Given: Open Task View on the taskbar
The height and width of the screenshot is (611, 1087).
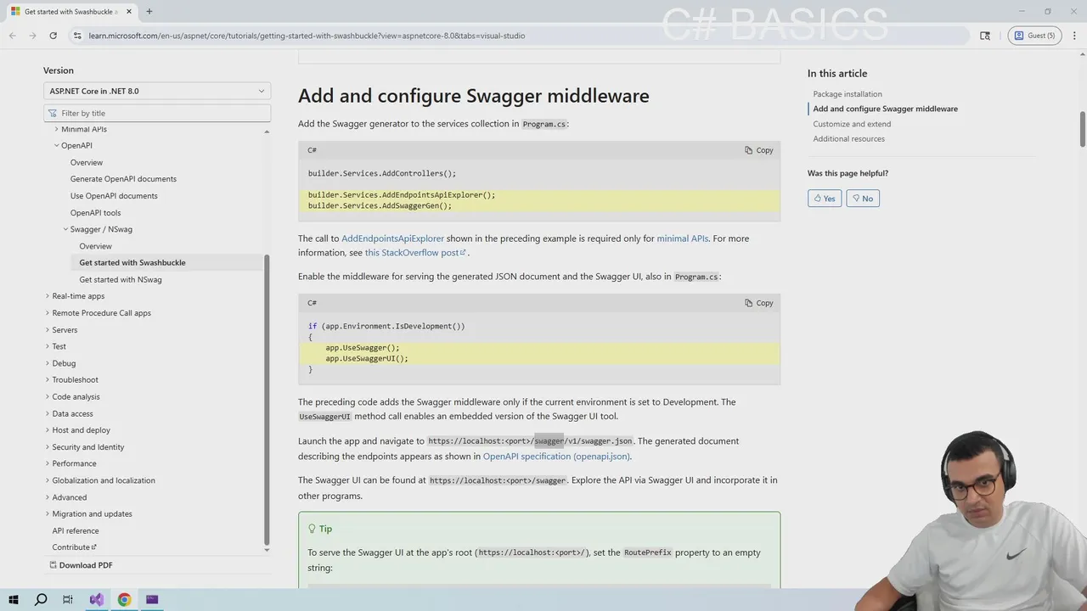Looking at the screenshot, I should point(68,600).
